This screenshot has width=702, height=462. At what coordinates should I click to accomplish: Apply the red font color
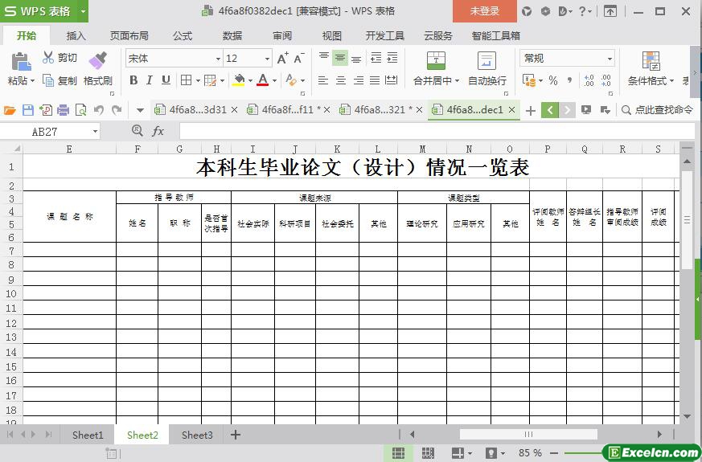[x=263, y=80]
